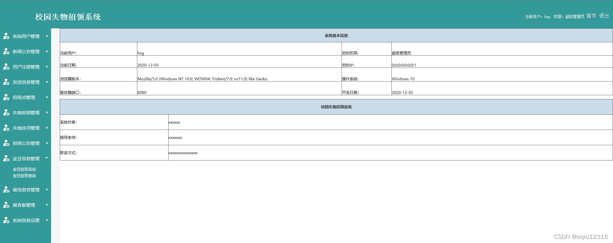Click the user icon beside 失物找寻管理
613x243 pixels.
[x=6, y=128]
